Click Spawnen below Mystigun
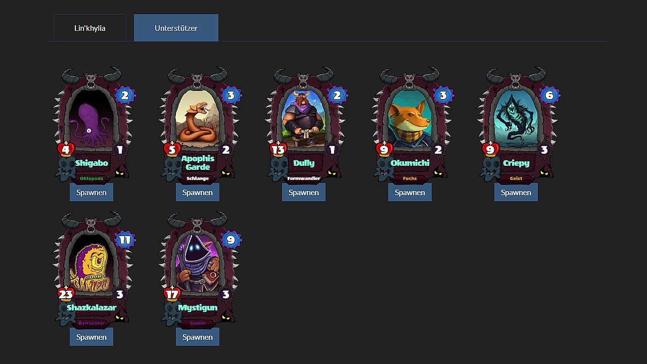This screenshot has height=364, width=647. 198,337
